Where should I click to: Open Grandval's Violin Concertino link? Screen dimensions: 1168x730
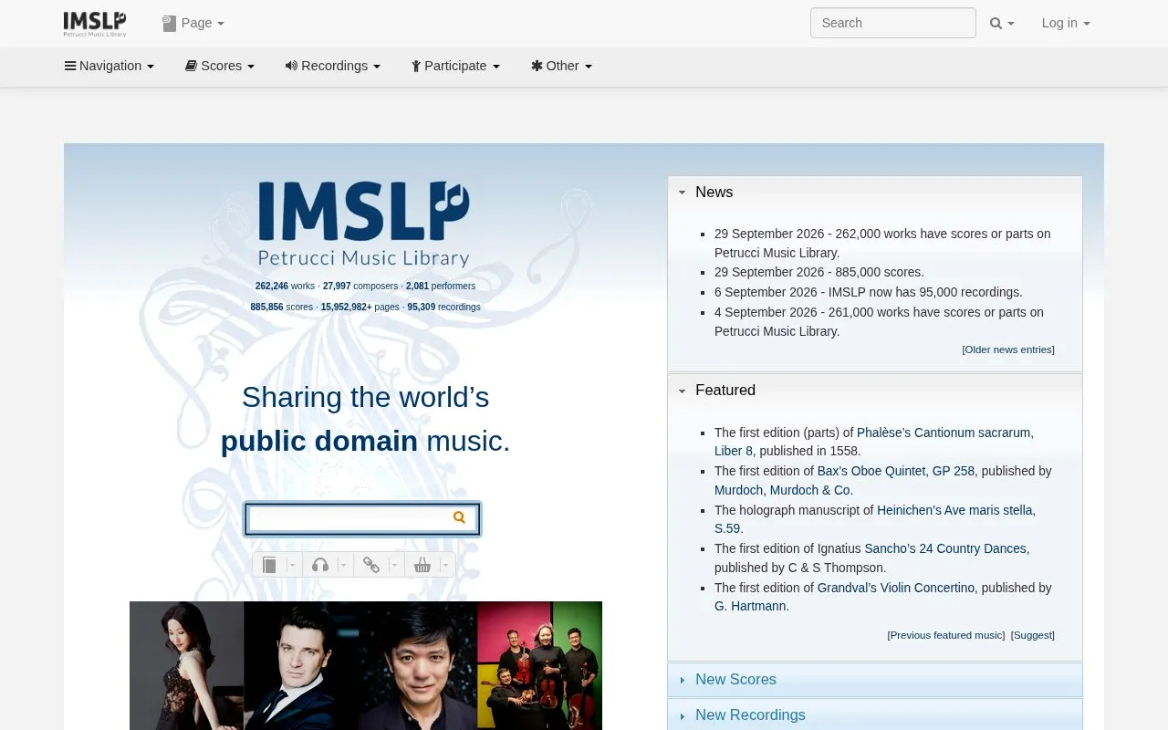[x=896, y=589]
